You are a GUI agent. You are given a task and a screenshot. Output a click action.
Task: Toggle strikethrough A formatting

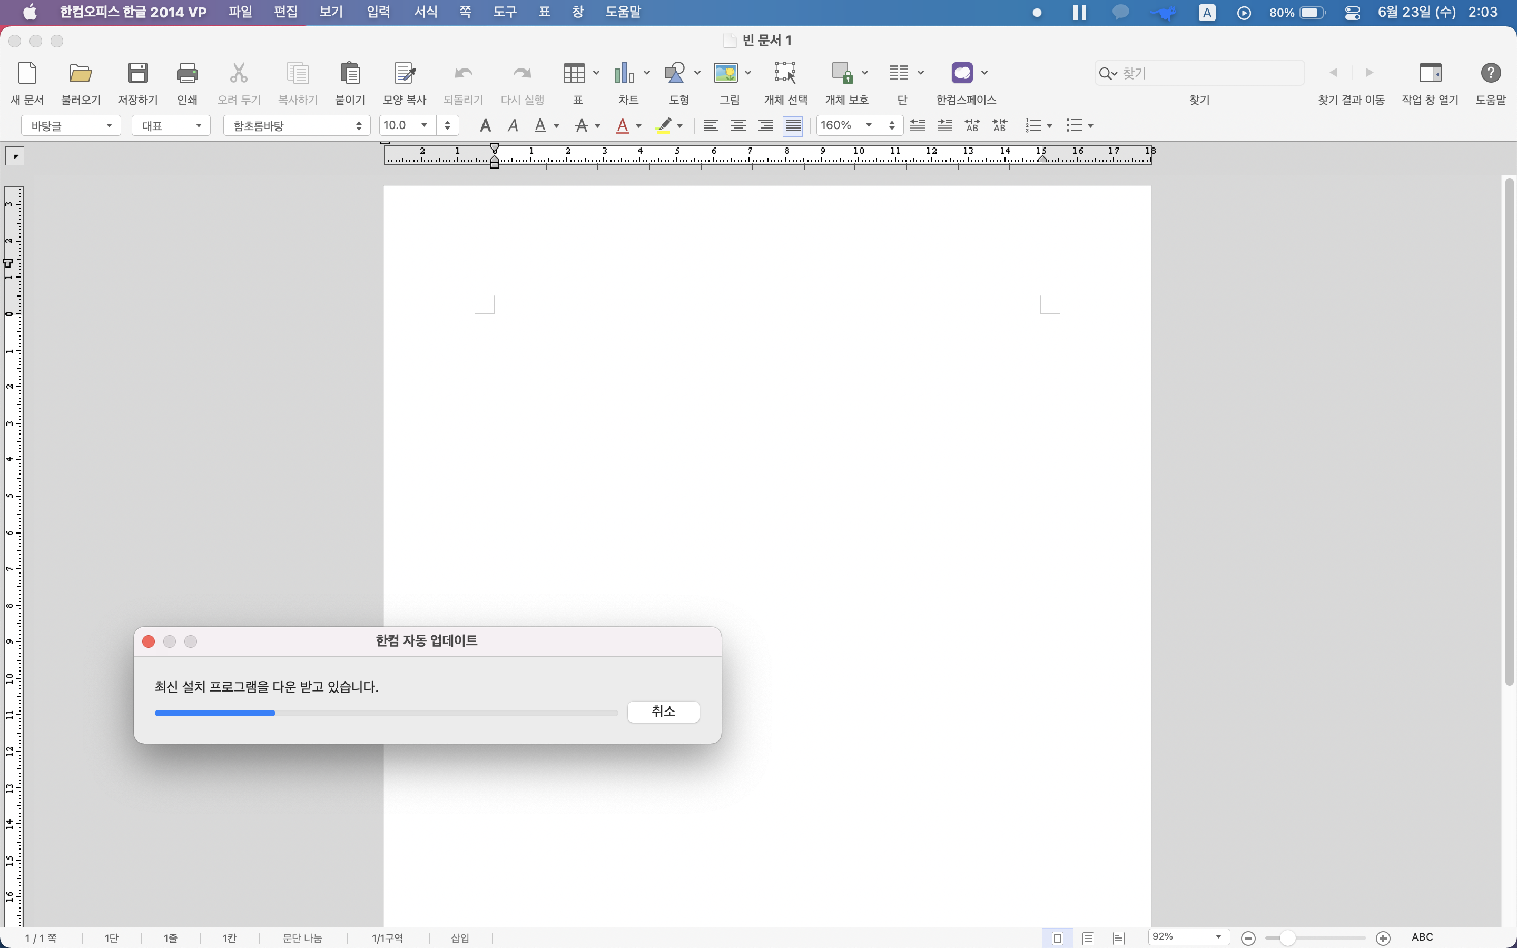[x=581, y=125]
